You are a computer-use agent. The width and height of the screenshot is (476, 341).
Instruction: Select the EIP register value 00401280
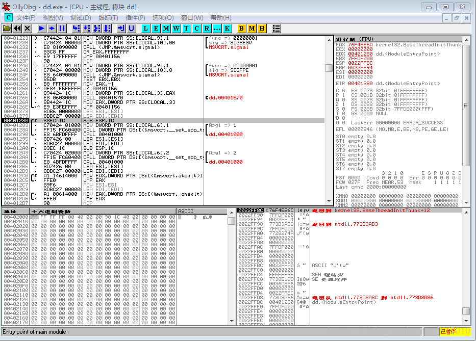pyautogui.click(x=360, y=84)
